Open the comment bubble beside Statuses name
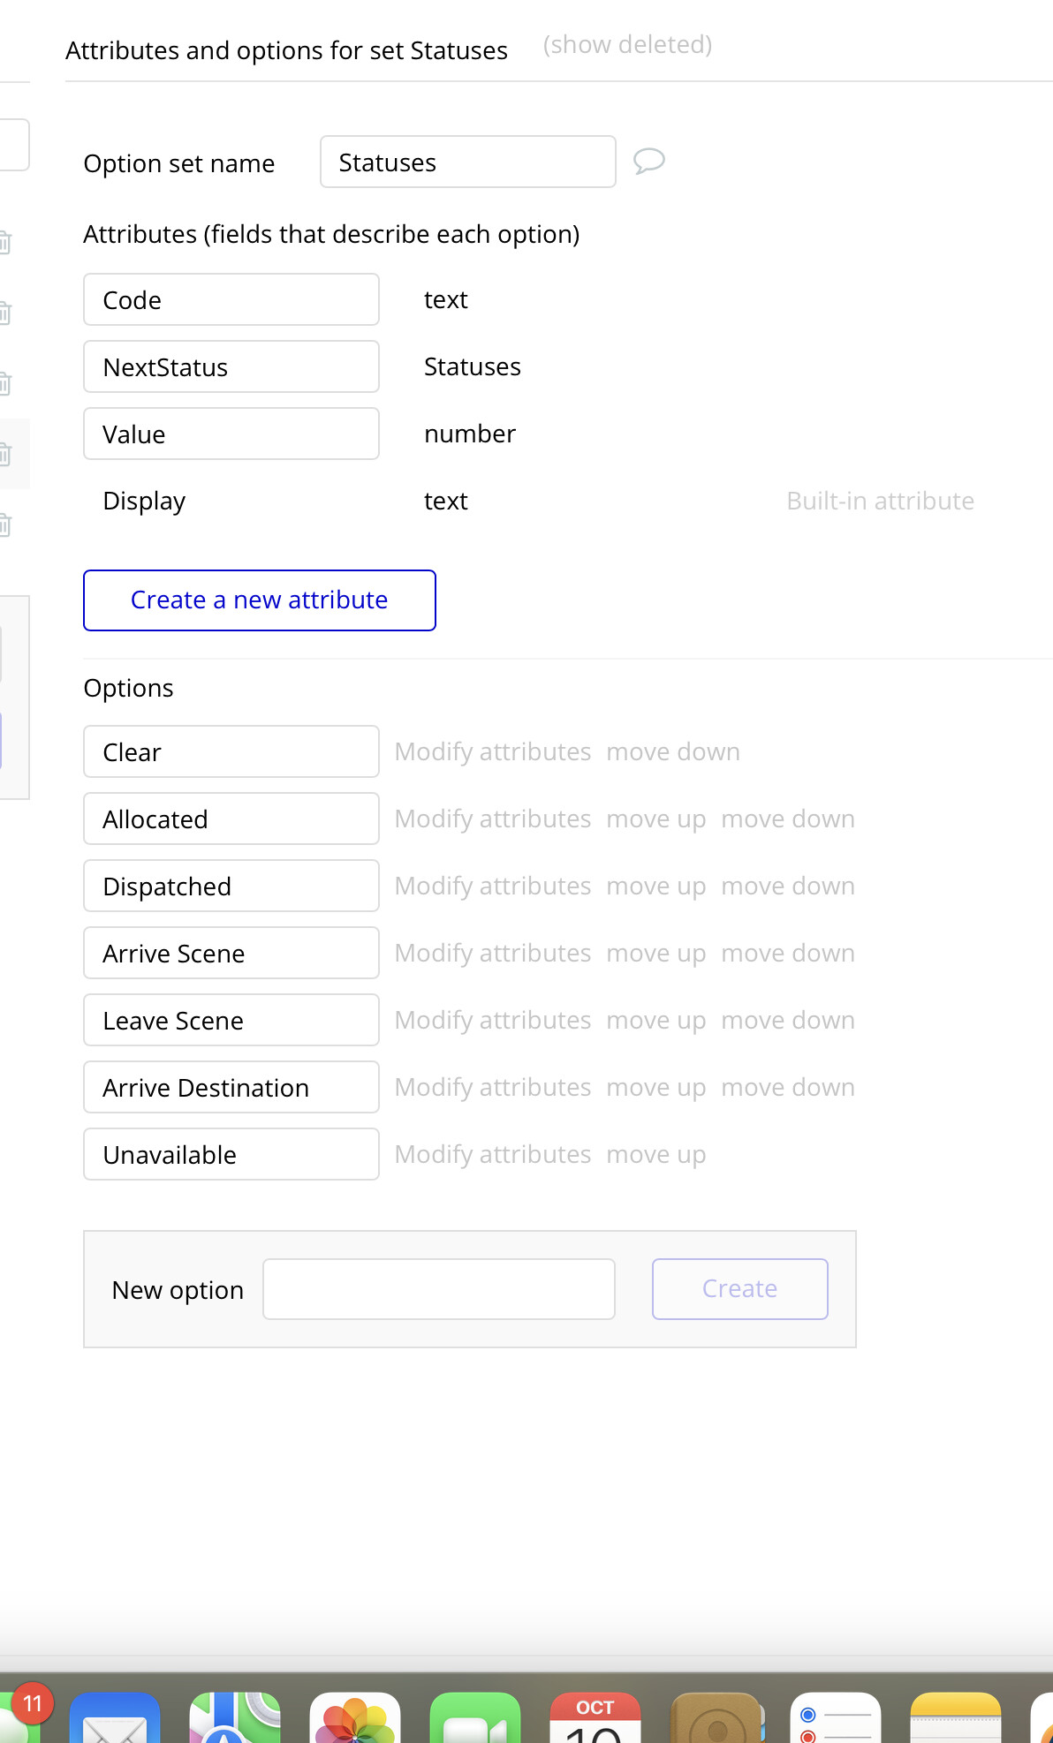Image resolution: width=1053 pixels, height=1743 pixels. (648, 162)
